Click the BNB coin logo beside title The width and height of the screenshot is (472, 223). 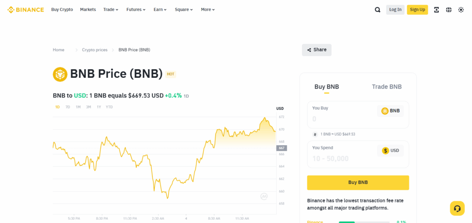click(60, 74)
